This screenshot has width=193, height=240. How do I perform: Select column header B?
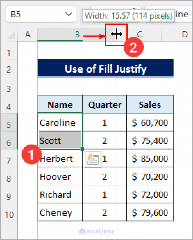pyautogui.click(x=77, y=35)
